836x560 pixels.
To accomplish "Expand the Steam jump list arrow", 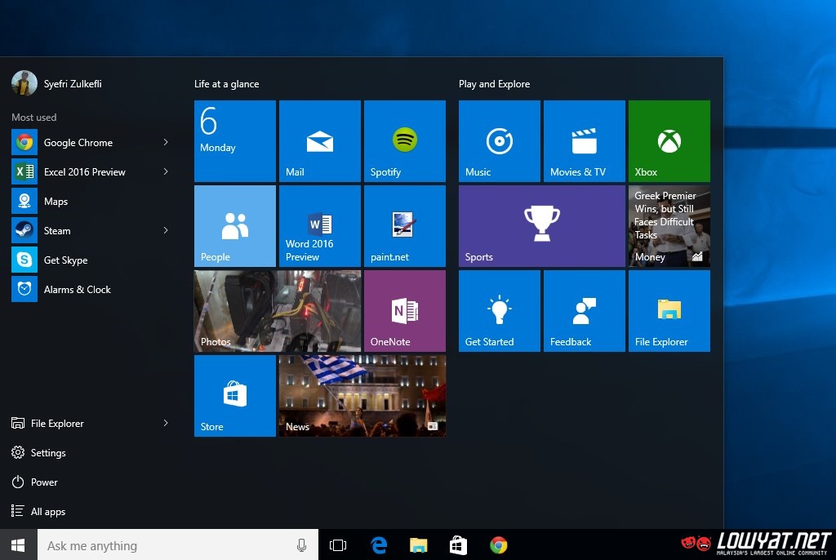I will point(166,231).
